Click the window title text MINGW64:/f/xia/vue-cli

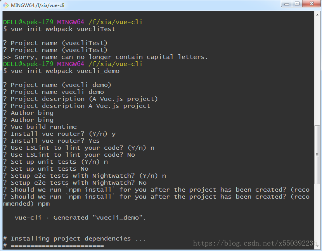38,5
